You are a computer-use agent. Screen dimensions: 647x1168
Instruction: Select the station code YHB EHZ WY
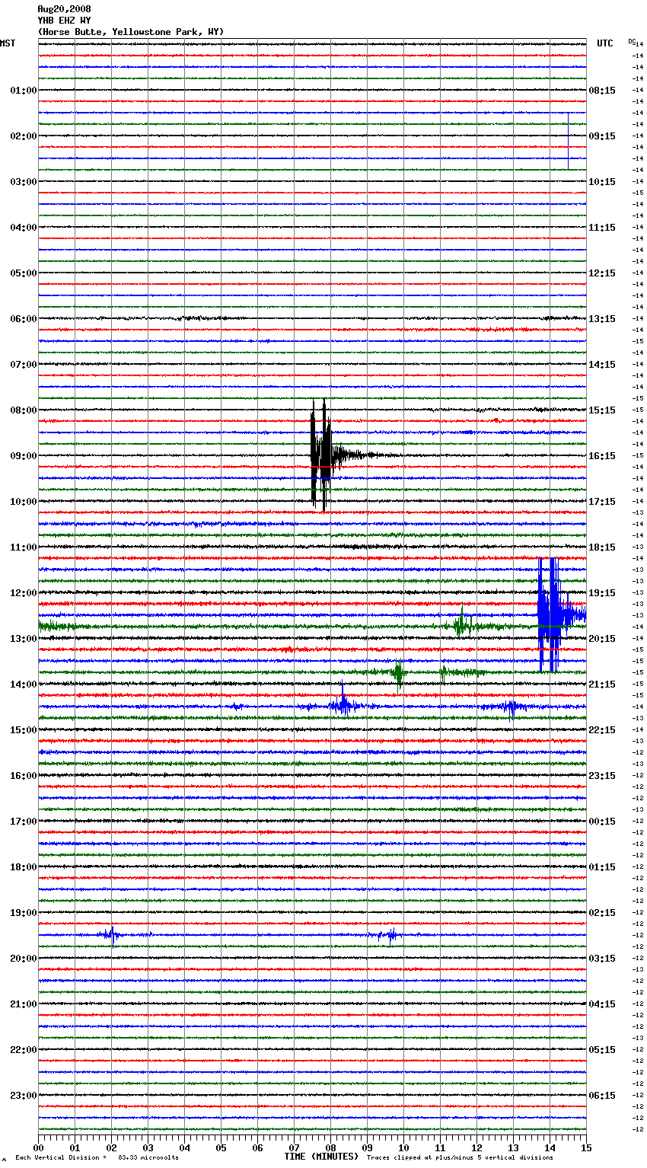pos(64,21)
